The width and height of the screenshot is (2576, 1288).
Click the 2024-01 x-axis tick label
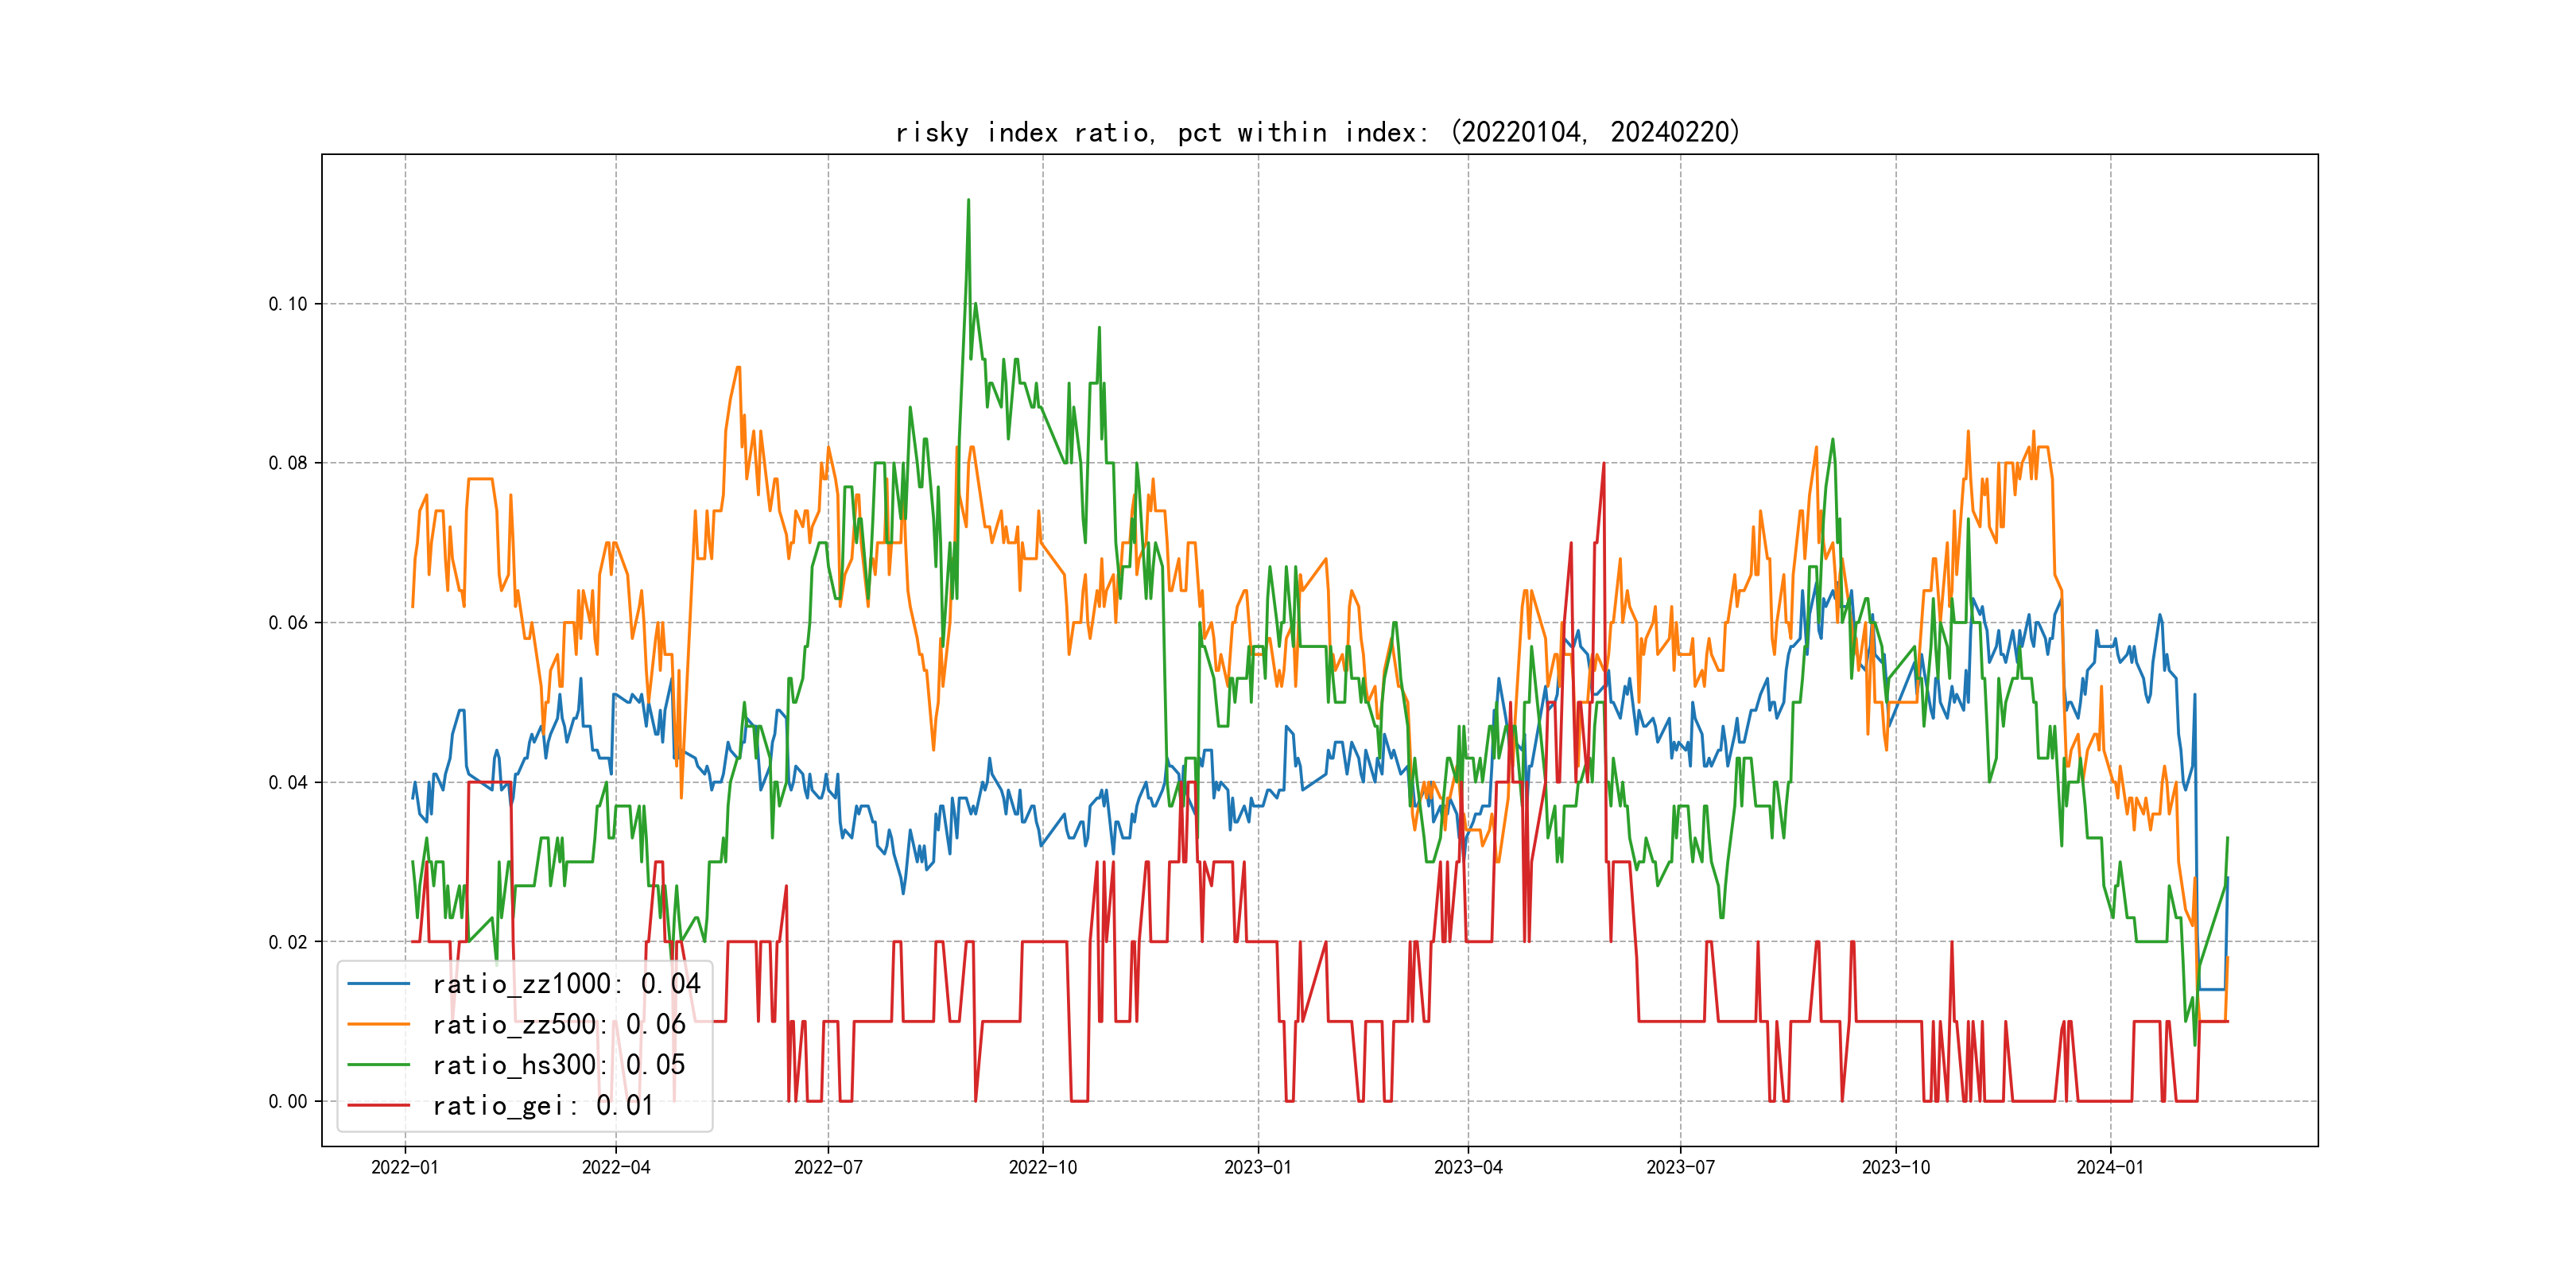(2110, 1167)
